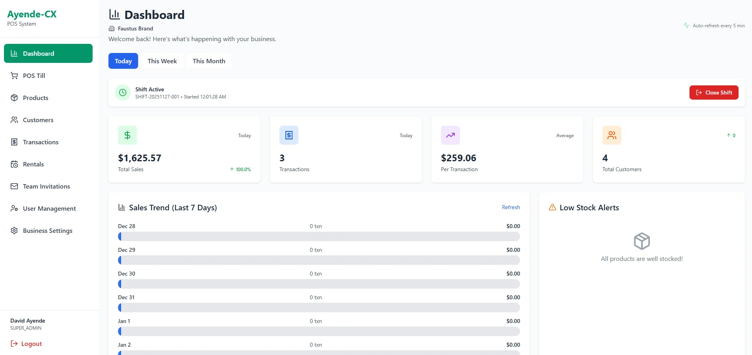Screen dimensions: 752x355
Task: Navigate to Customers
Action: 48,120
